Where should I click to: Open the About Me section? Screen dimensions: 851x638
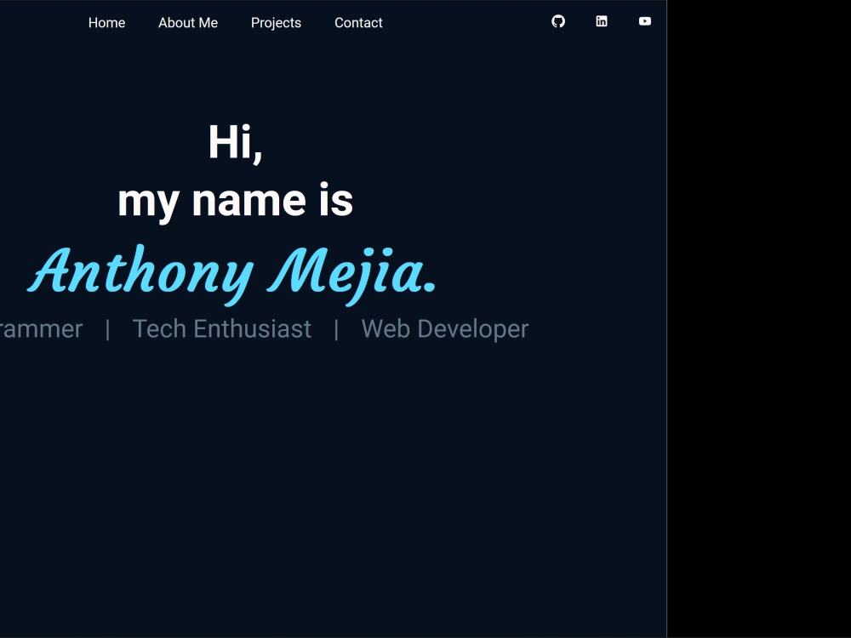coord(188,23)
